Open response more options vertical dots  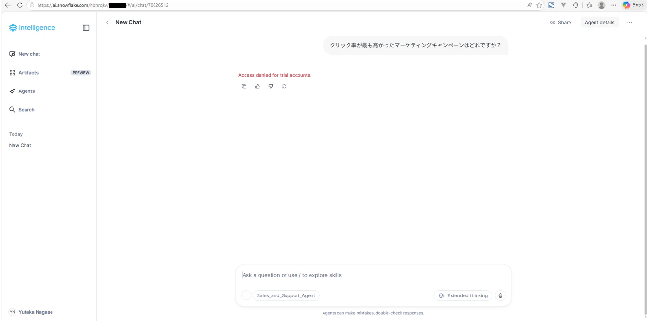298,86
